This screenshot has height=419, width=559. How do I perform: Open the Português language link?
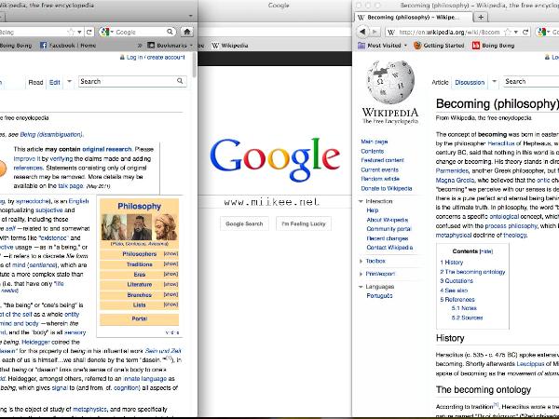379,296
